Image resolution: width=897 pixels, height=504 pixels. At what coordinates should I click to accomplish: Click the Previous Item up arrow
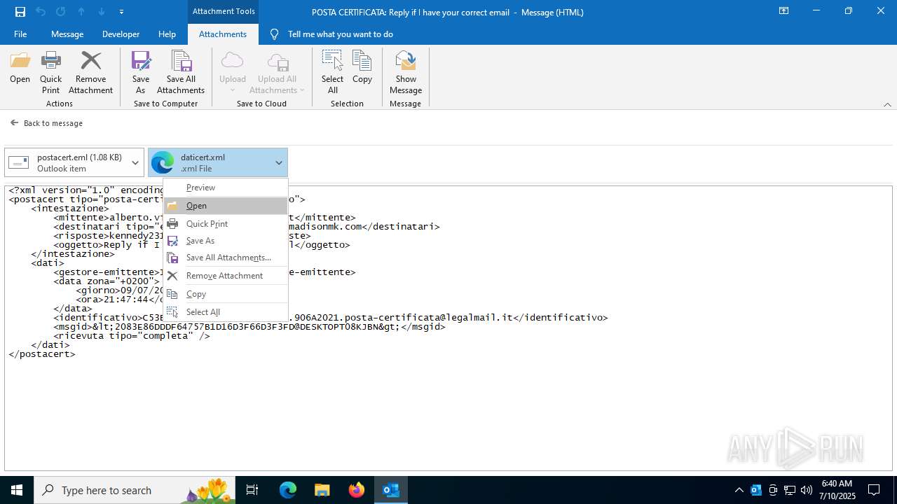click(81, 11)
